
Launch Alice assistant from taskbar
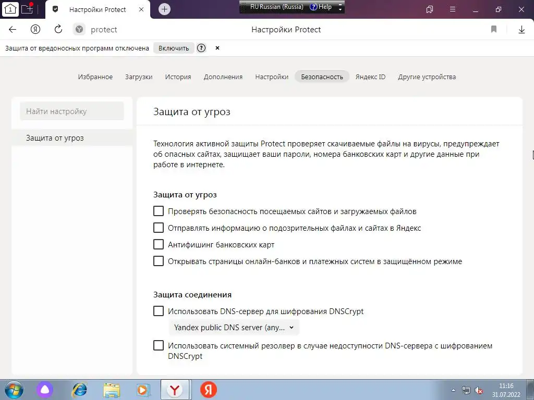(x=45, y=390)
